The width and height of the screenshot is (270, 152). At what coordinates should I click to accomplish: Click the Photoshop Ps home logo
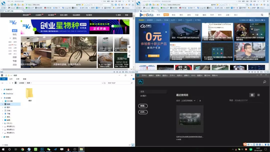click(140, 82)
